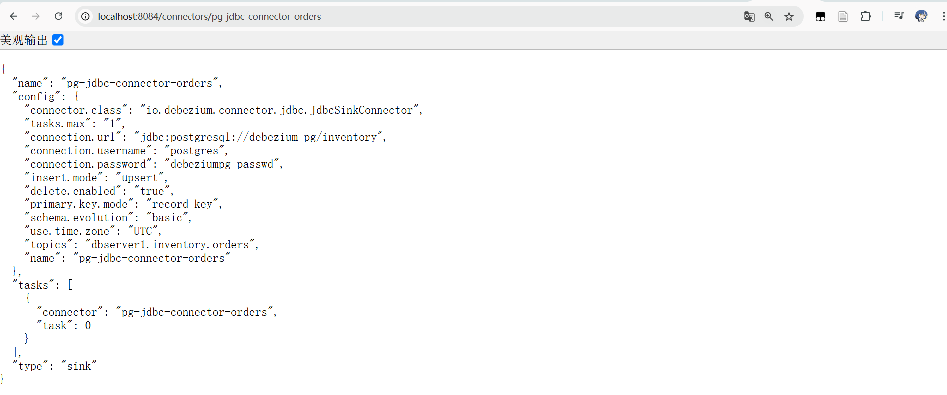Open the Tampermonkey extension icon
The image size is (947, 395).
click(x=820, y=17)
